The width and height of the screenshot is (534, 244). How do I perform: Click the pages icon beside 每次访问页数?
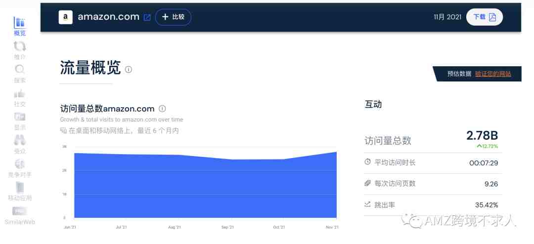pos(367,183)
